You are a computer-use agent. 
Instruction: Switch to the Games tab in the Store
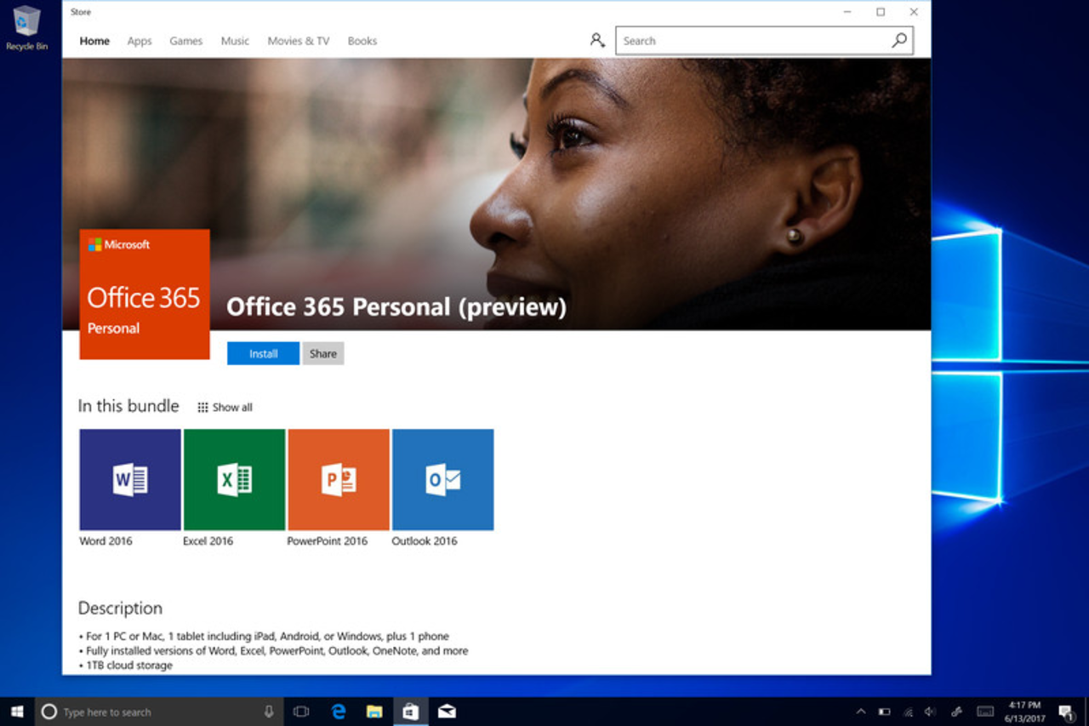click(x=185, y=40)
